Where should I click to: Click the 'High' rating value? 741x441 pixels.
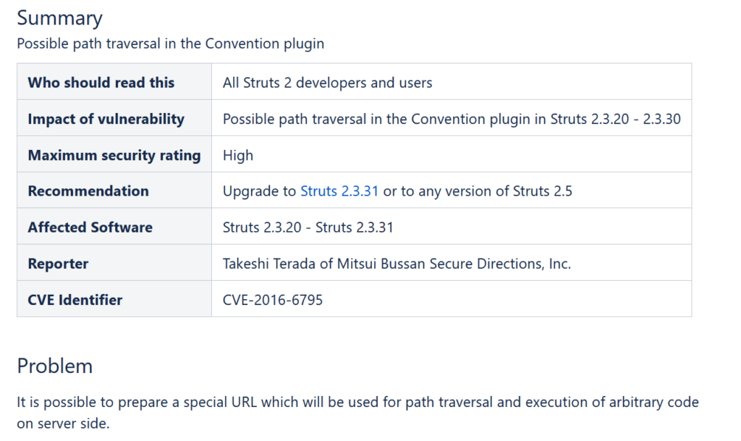pyautogui.click(x=238, y=155)
